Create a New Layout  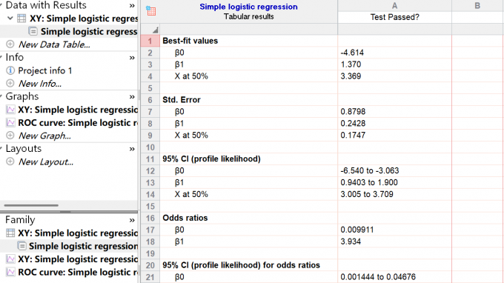(46, 162)
